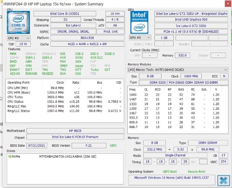Screen dimensions: 232x188
Task: Click the TDP 15 W value
Action: click(23, 44)
